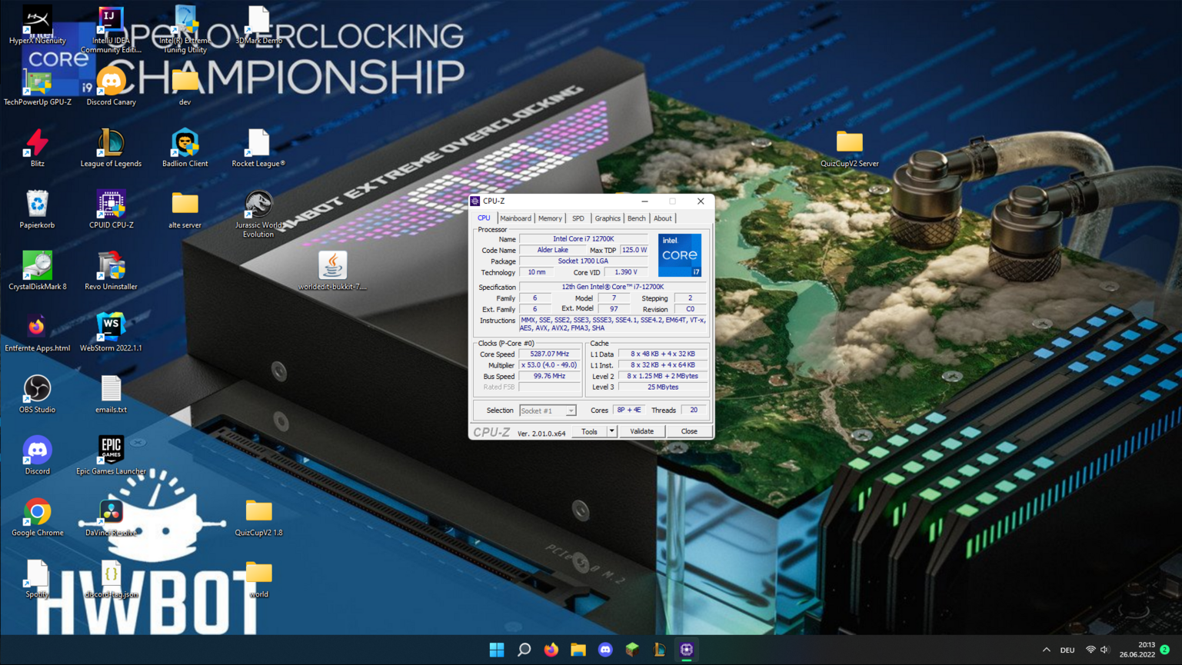Select the alte server folder

(x=185, y=210)
